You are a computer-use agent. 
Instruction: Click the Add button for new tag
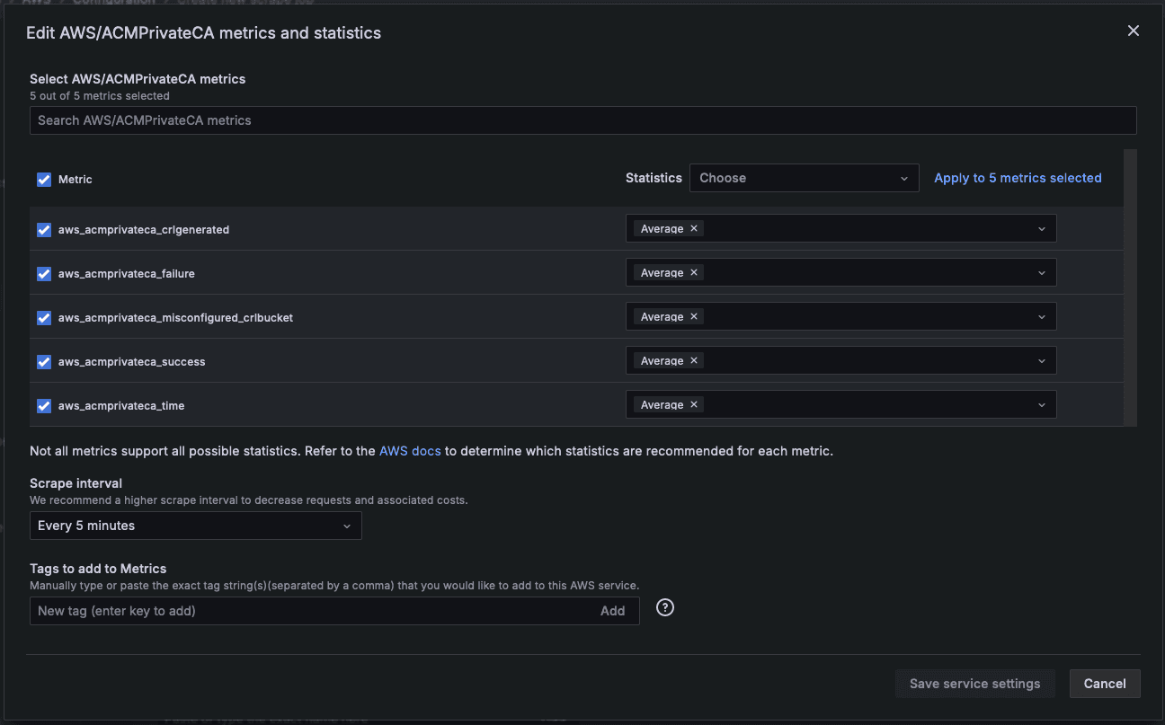point(613,610)
